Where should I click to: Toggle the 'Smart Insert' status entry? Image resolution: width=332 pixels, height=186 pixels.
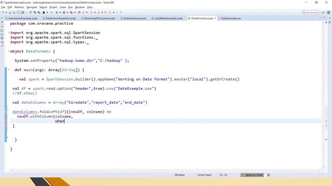pyautogui.click(x=204, y=175)
